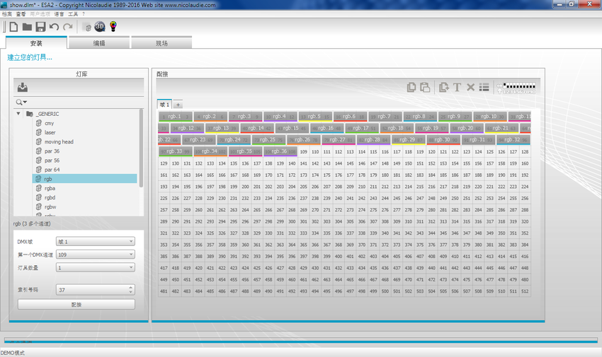Screen dimensions: 602x357
Task: Delete selected fixture with X icon
Action: point(470,88)
